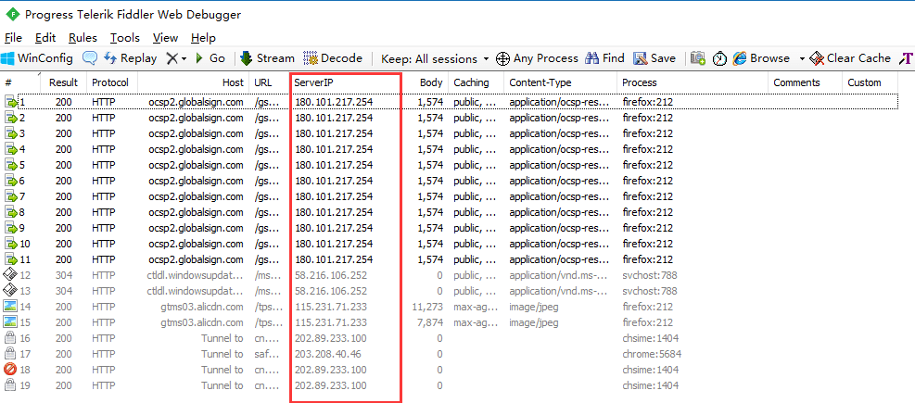The height and width of the screenshot is (403, 915).
Task: Select session 13 cached response icon
Action: (11, 291)
